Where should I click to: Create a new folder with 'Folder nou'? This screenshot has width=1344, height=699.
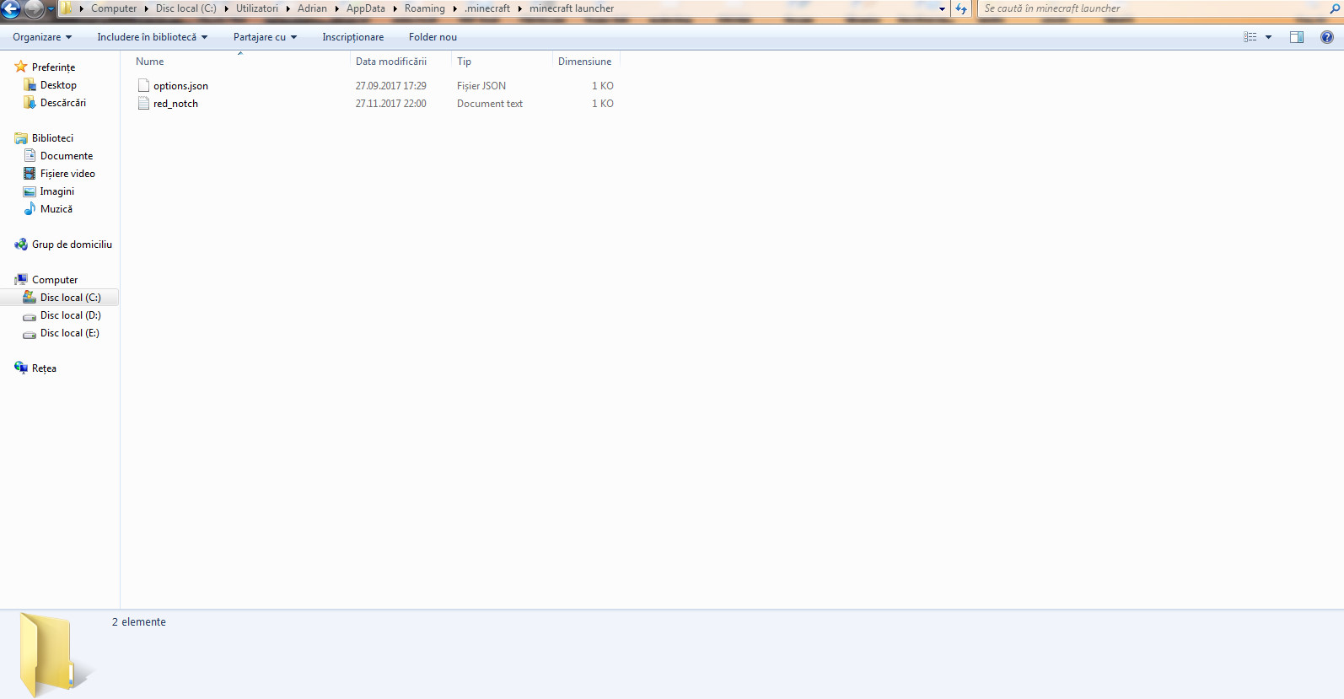point(433,37)
